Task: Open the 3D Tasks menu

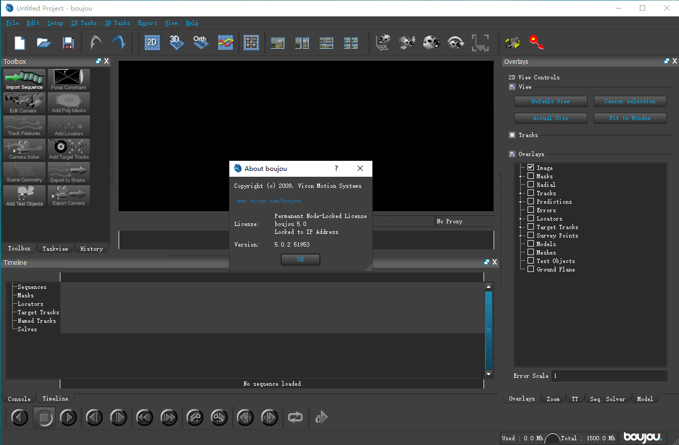Action: 117,23
